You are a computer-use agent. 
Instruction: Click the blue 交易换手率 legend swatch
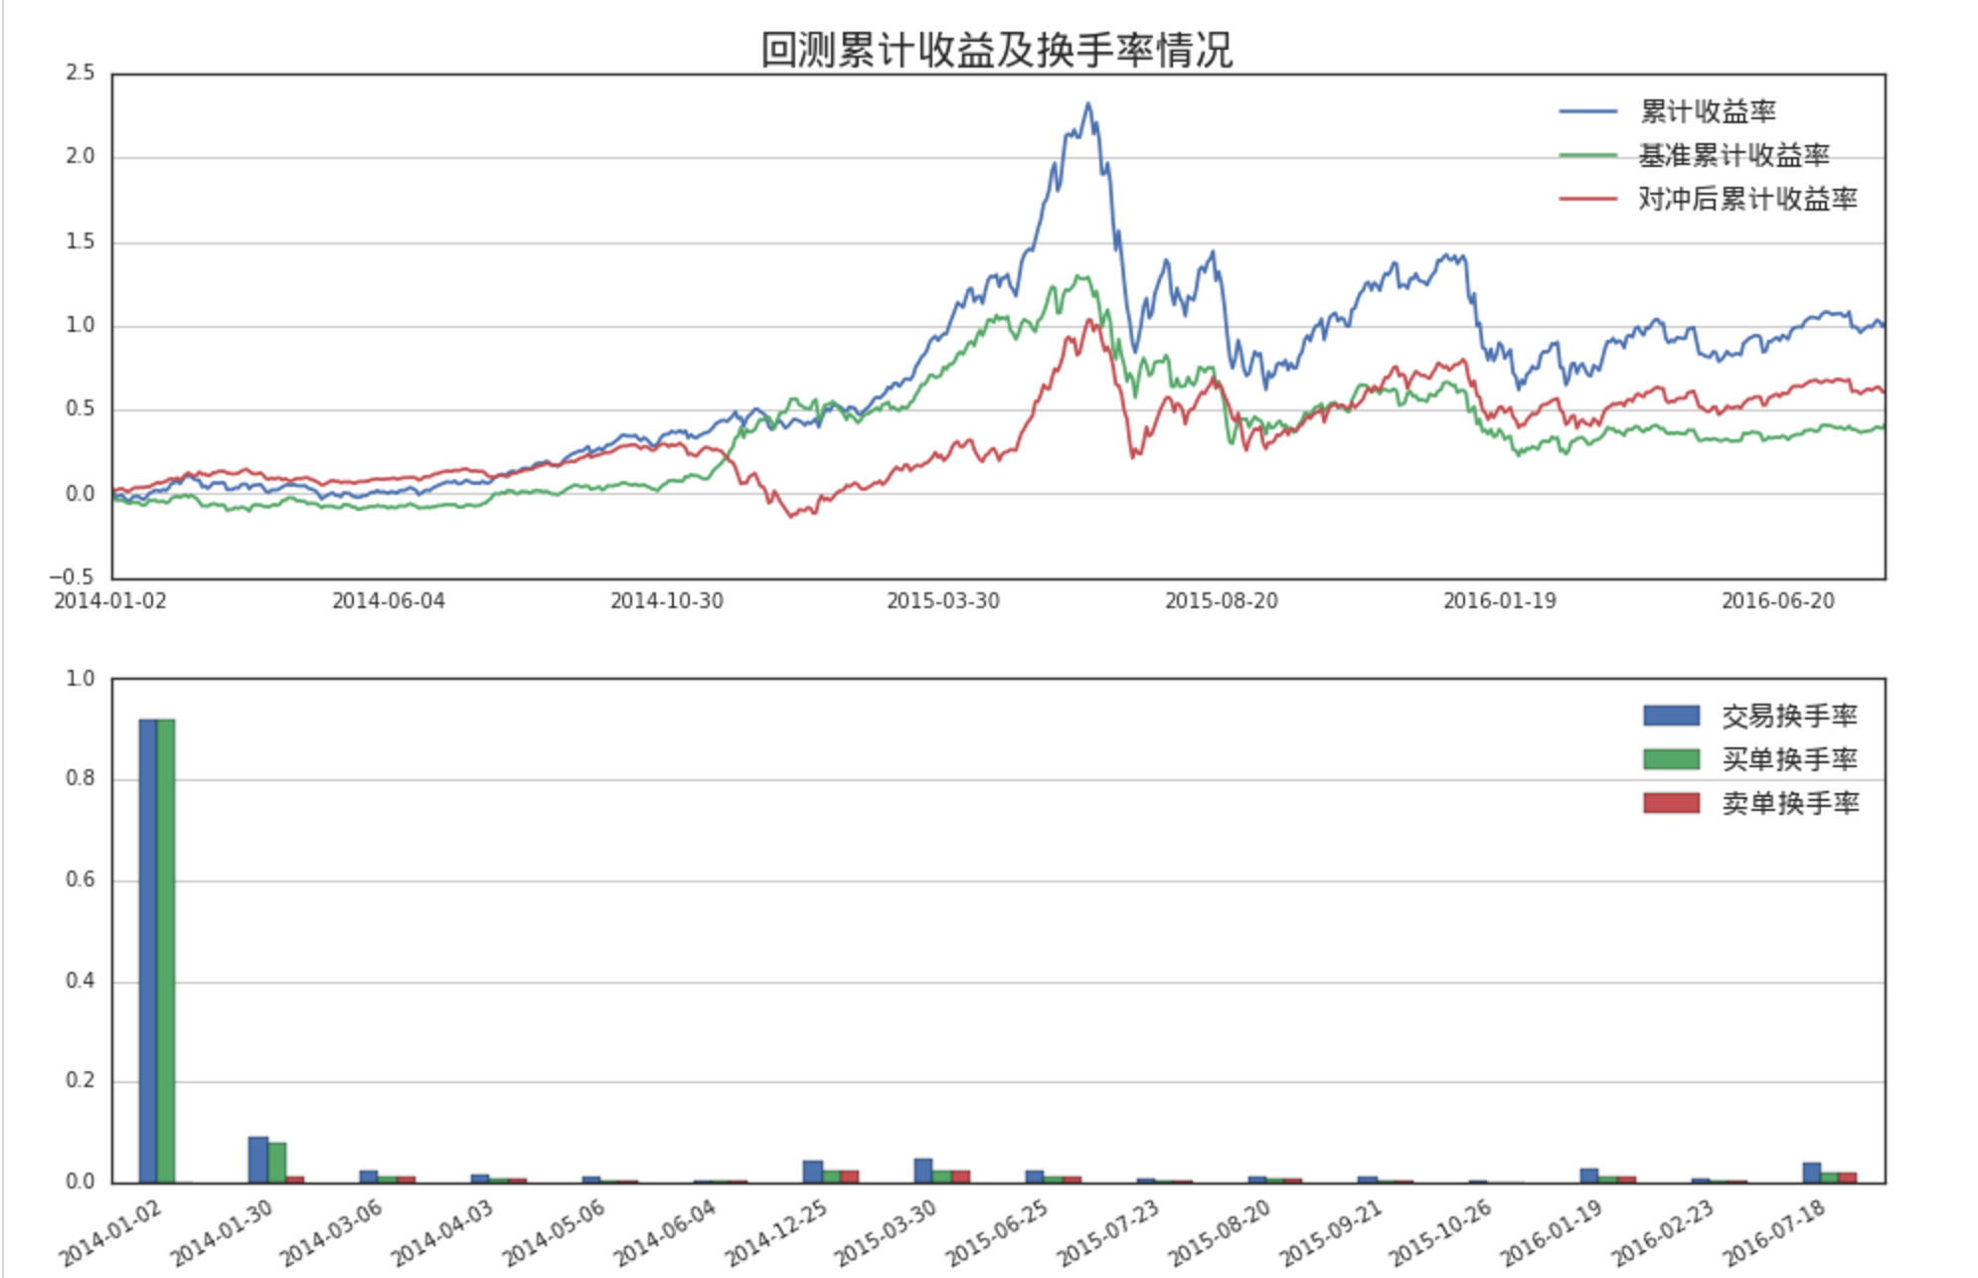point(1671,716)
